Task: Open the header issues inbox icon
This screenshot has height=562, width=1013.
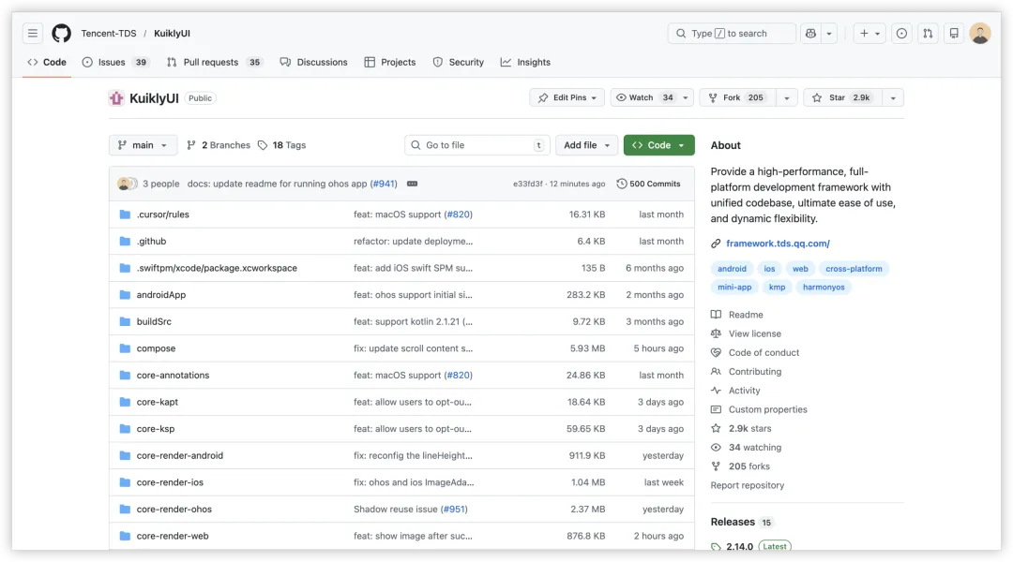Action: [x=902, y=33]
